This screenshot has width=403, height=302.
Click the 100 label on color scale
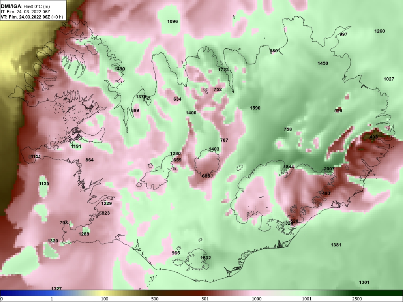(x=104, y=299)
